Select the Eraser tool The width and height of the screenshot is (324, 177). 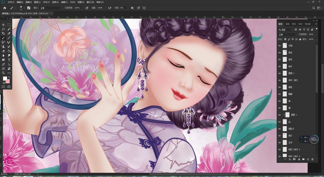point(3,51)
